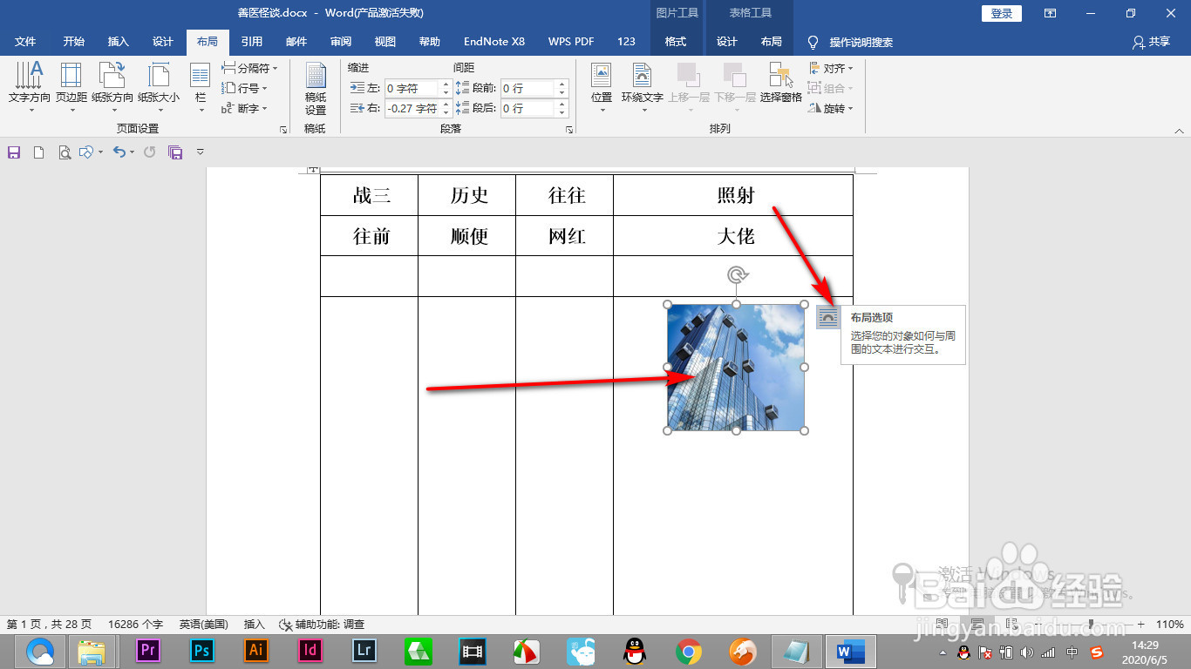The width and height of the screenshot is (1191, 669).
Task: Open the 稿纸设置 manuscript paper settings
Action: click(x=315, y=89)
